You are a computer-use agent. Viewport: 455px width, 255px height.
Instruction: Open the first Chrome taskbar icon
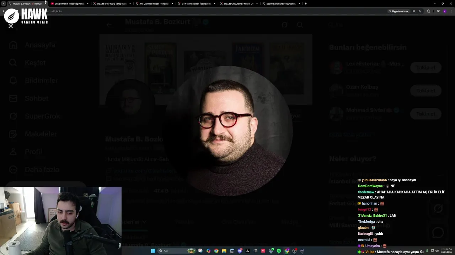(216, 251)
